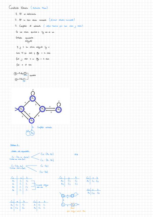
Task: Click the orange 'eliminar' annotation
Action: coord(72,209)
